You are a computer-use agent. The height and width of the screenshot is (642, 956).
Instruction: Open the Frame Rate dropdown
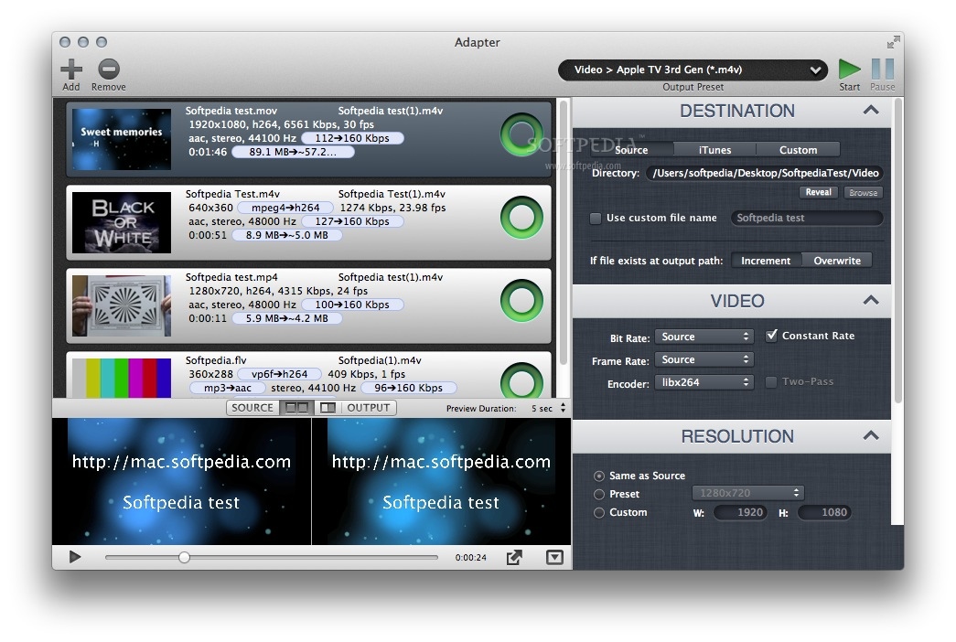pos(704,359)
